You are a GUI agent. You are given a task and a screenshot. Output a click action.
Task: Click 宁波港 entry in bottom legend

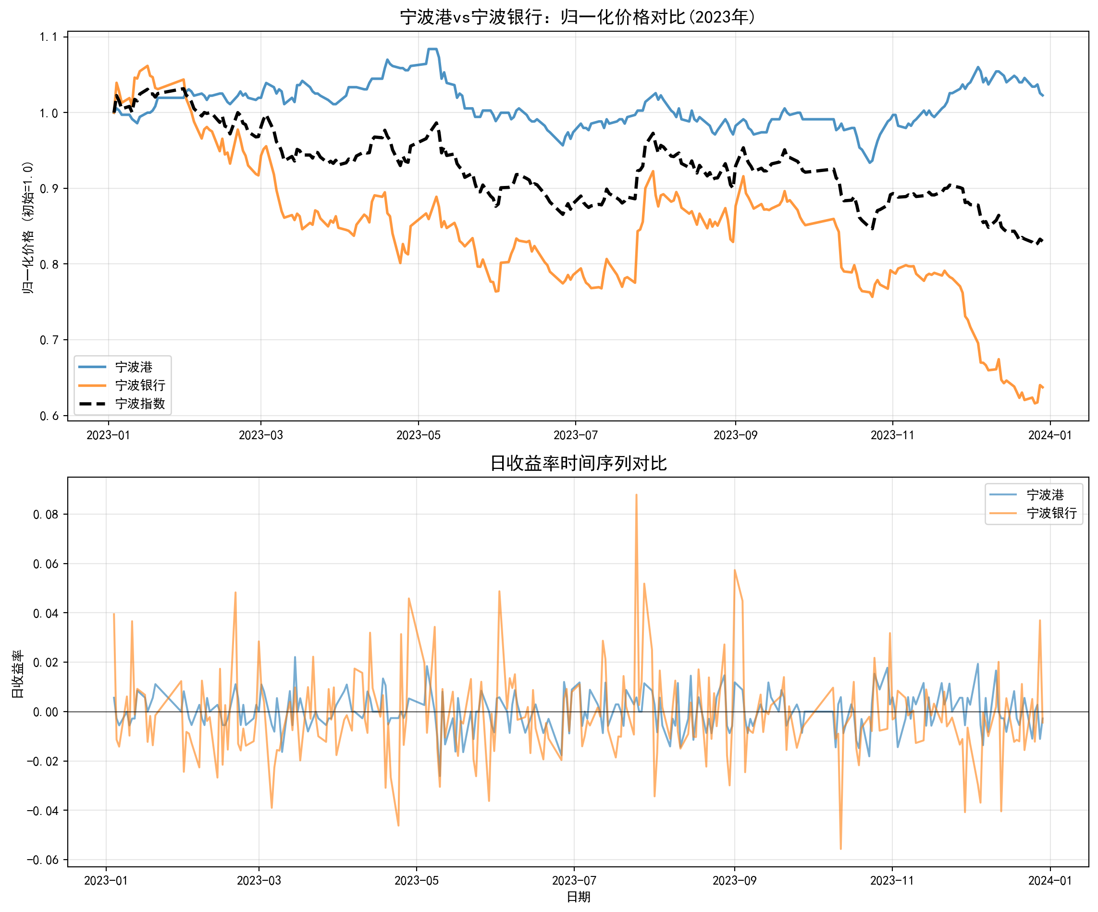click(x=1045, y=495)
